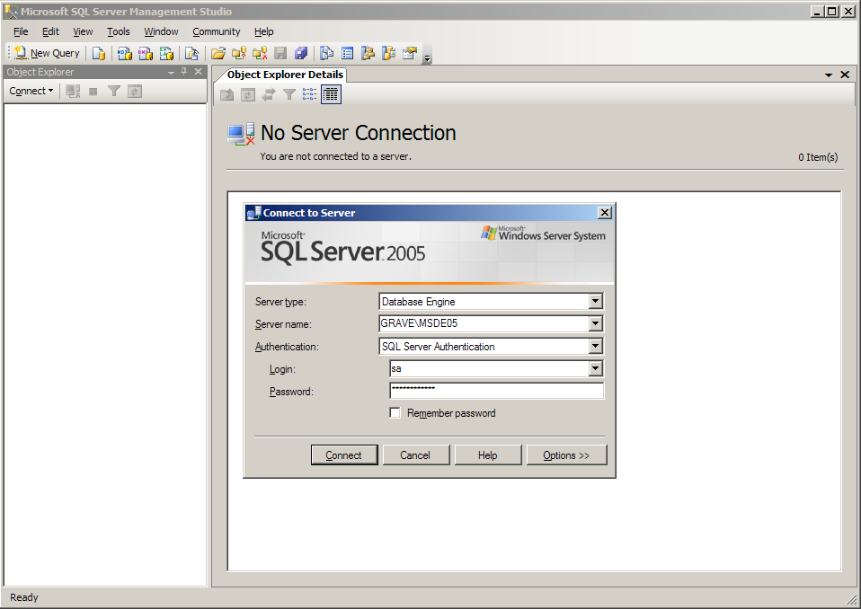Open the Properties Window toolbar icon

[x=410, y=53]
